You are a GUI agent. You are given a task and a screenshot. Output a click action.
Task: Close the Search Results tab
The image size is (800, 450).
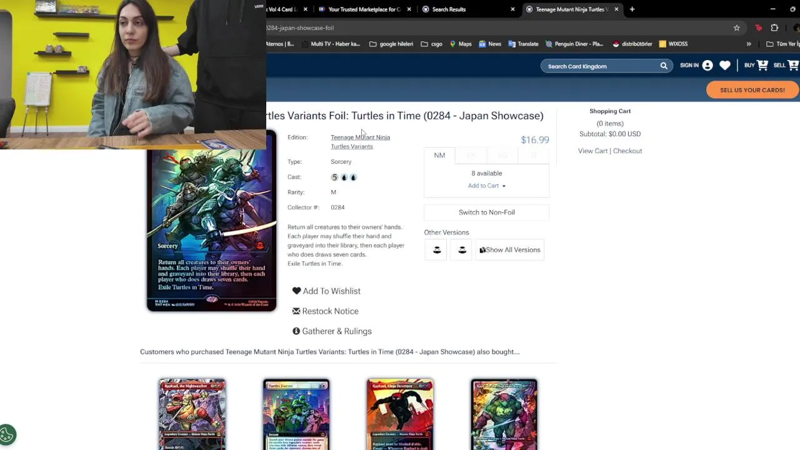pyautogui.click(x=512, y=9)
